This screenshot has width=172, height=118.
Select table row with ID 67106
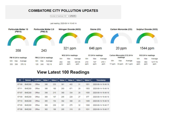[63, 109]
